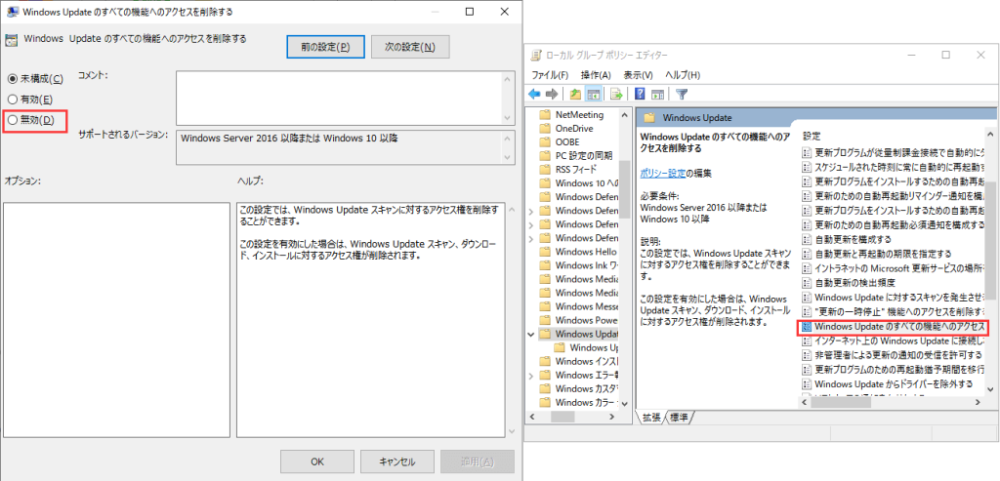
Task: Click the policy icon beside dialog heading
Action: click(x=11, y=39)
